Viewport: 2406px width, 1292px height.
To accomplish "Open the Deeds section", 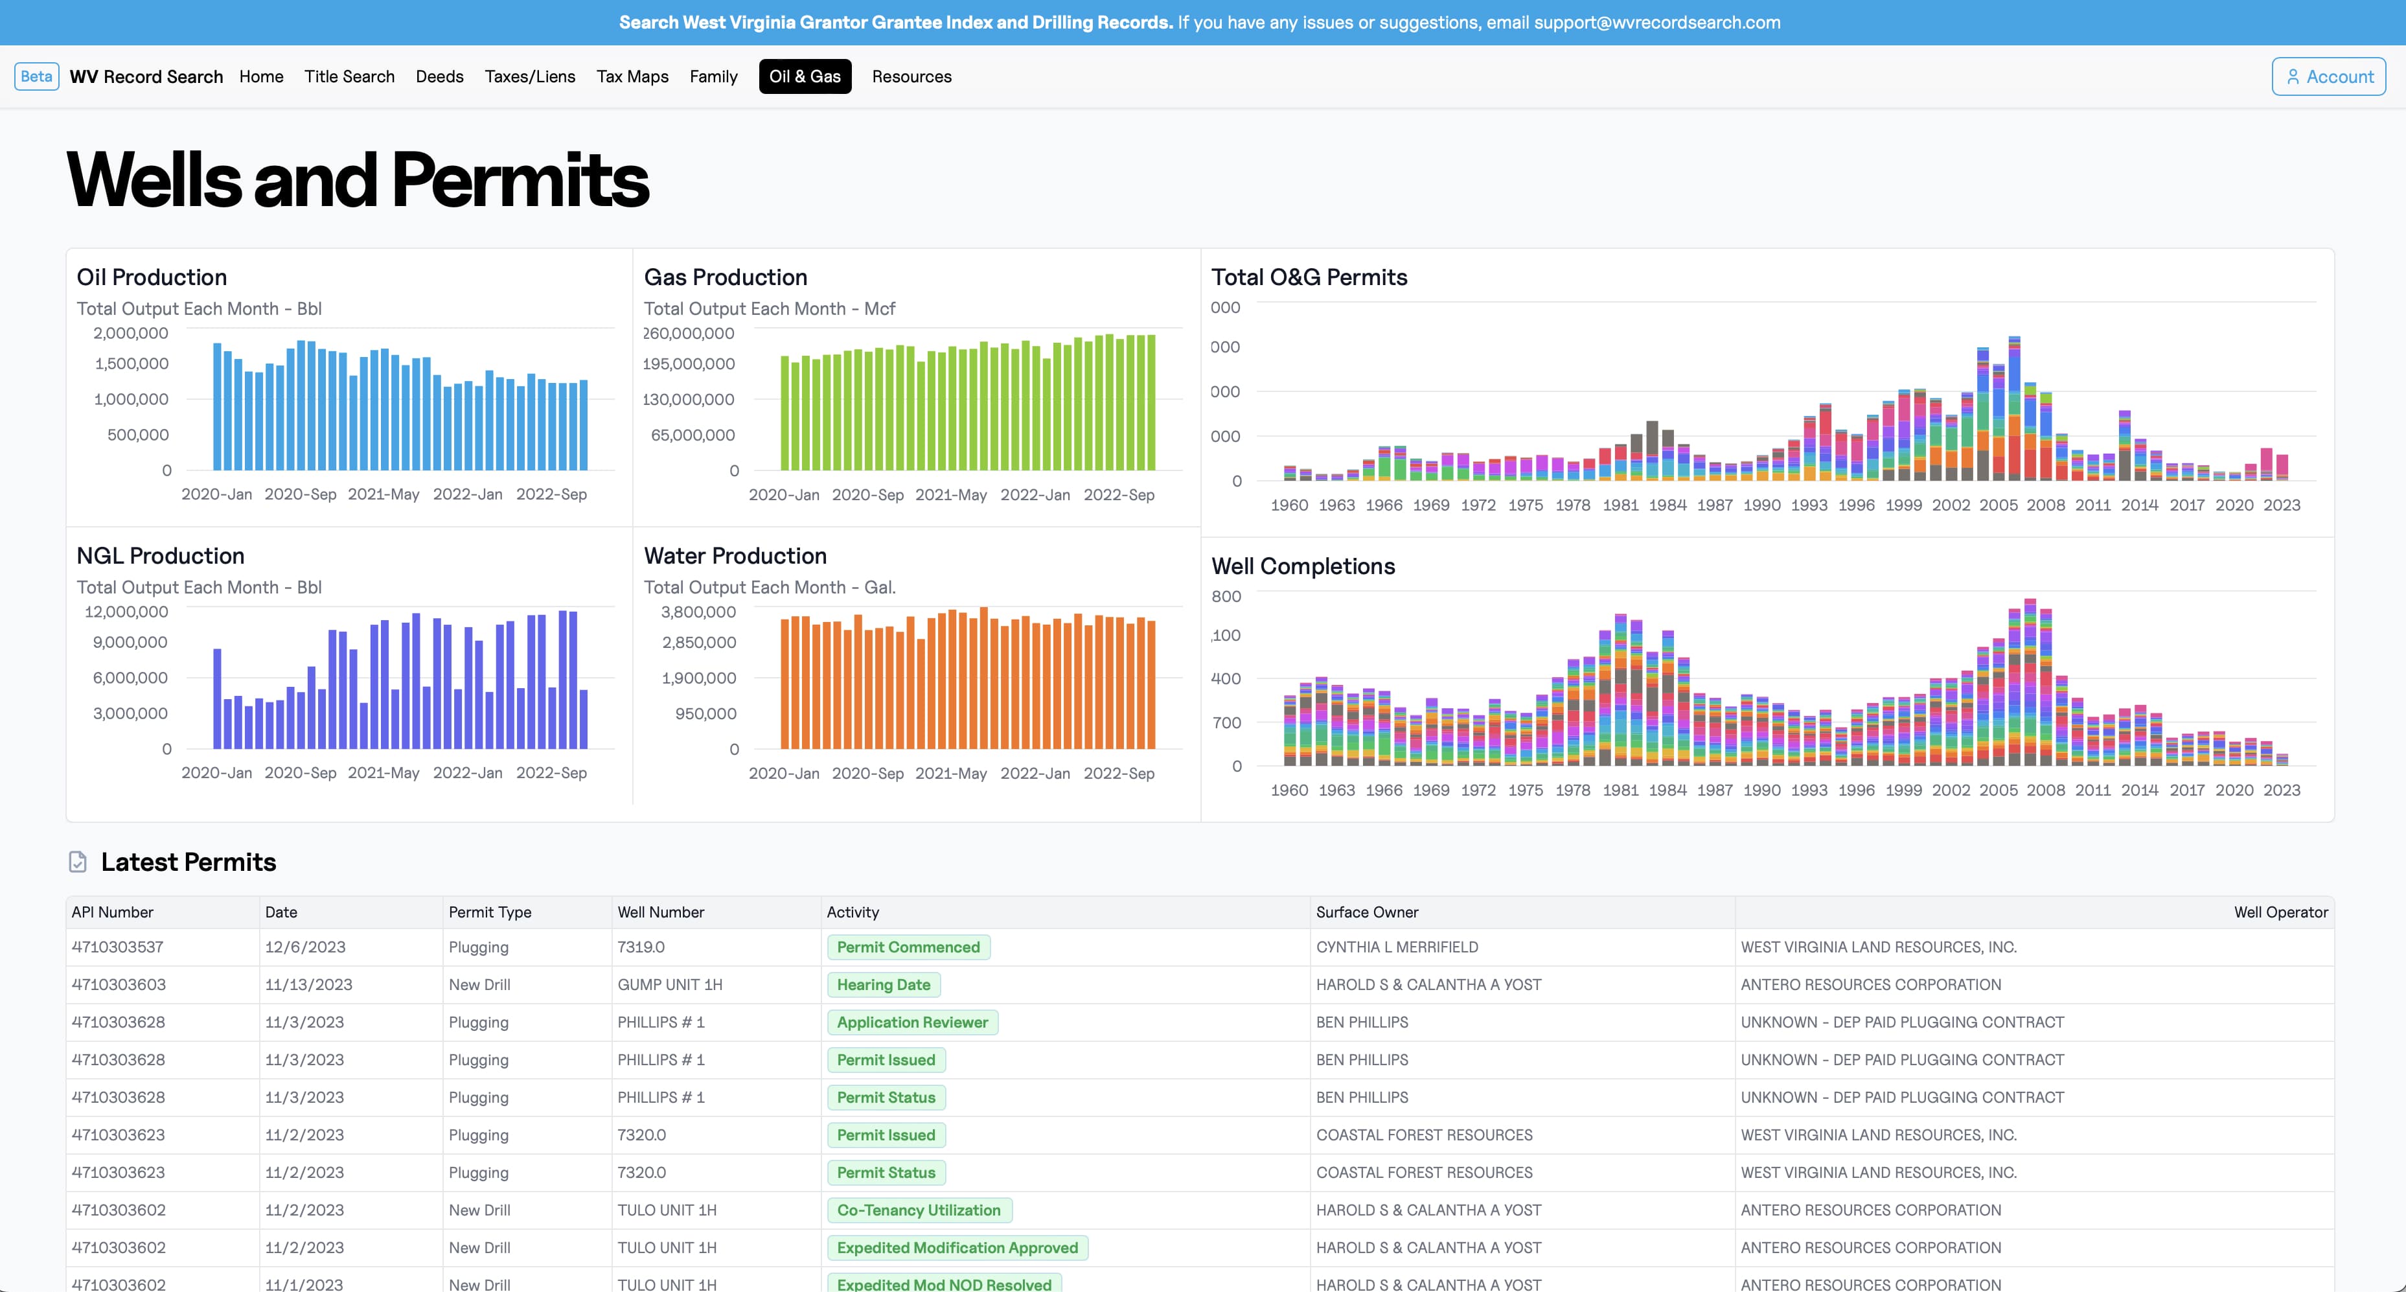I will point(439,76).
